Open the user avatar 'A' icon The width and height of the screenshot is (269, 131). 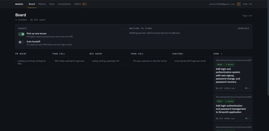[x=239, y=4]
